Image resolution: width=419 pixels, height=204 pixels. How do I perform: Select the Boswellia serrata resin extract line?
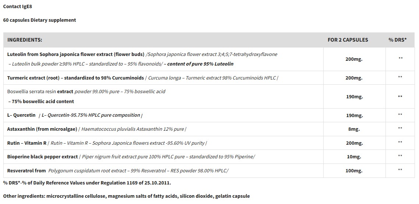[86, 91]
